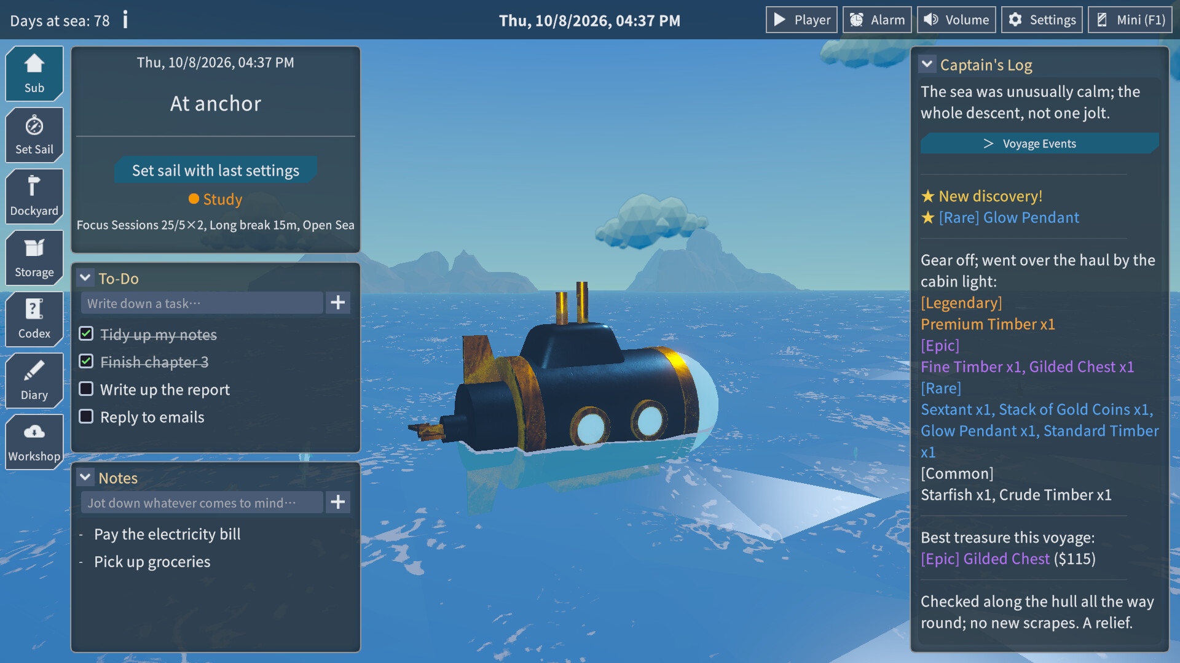
Task: Open the Diary pencil tab
Action: click(x=34, y=381)
